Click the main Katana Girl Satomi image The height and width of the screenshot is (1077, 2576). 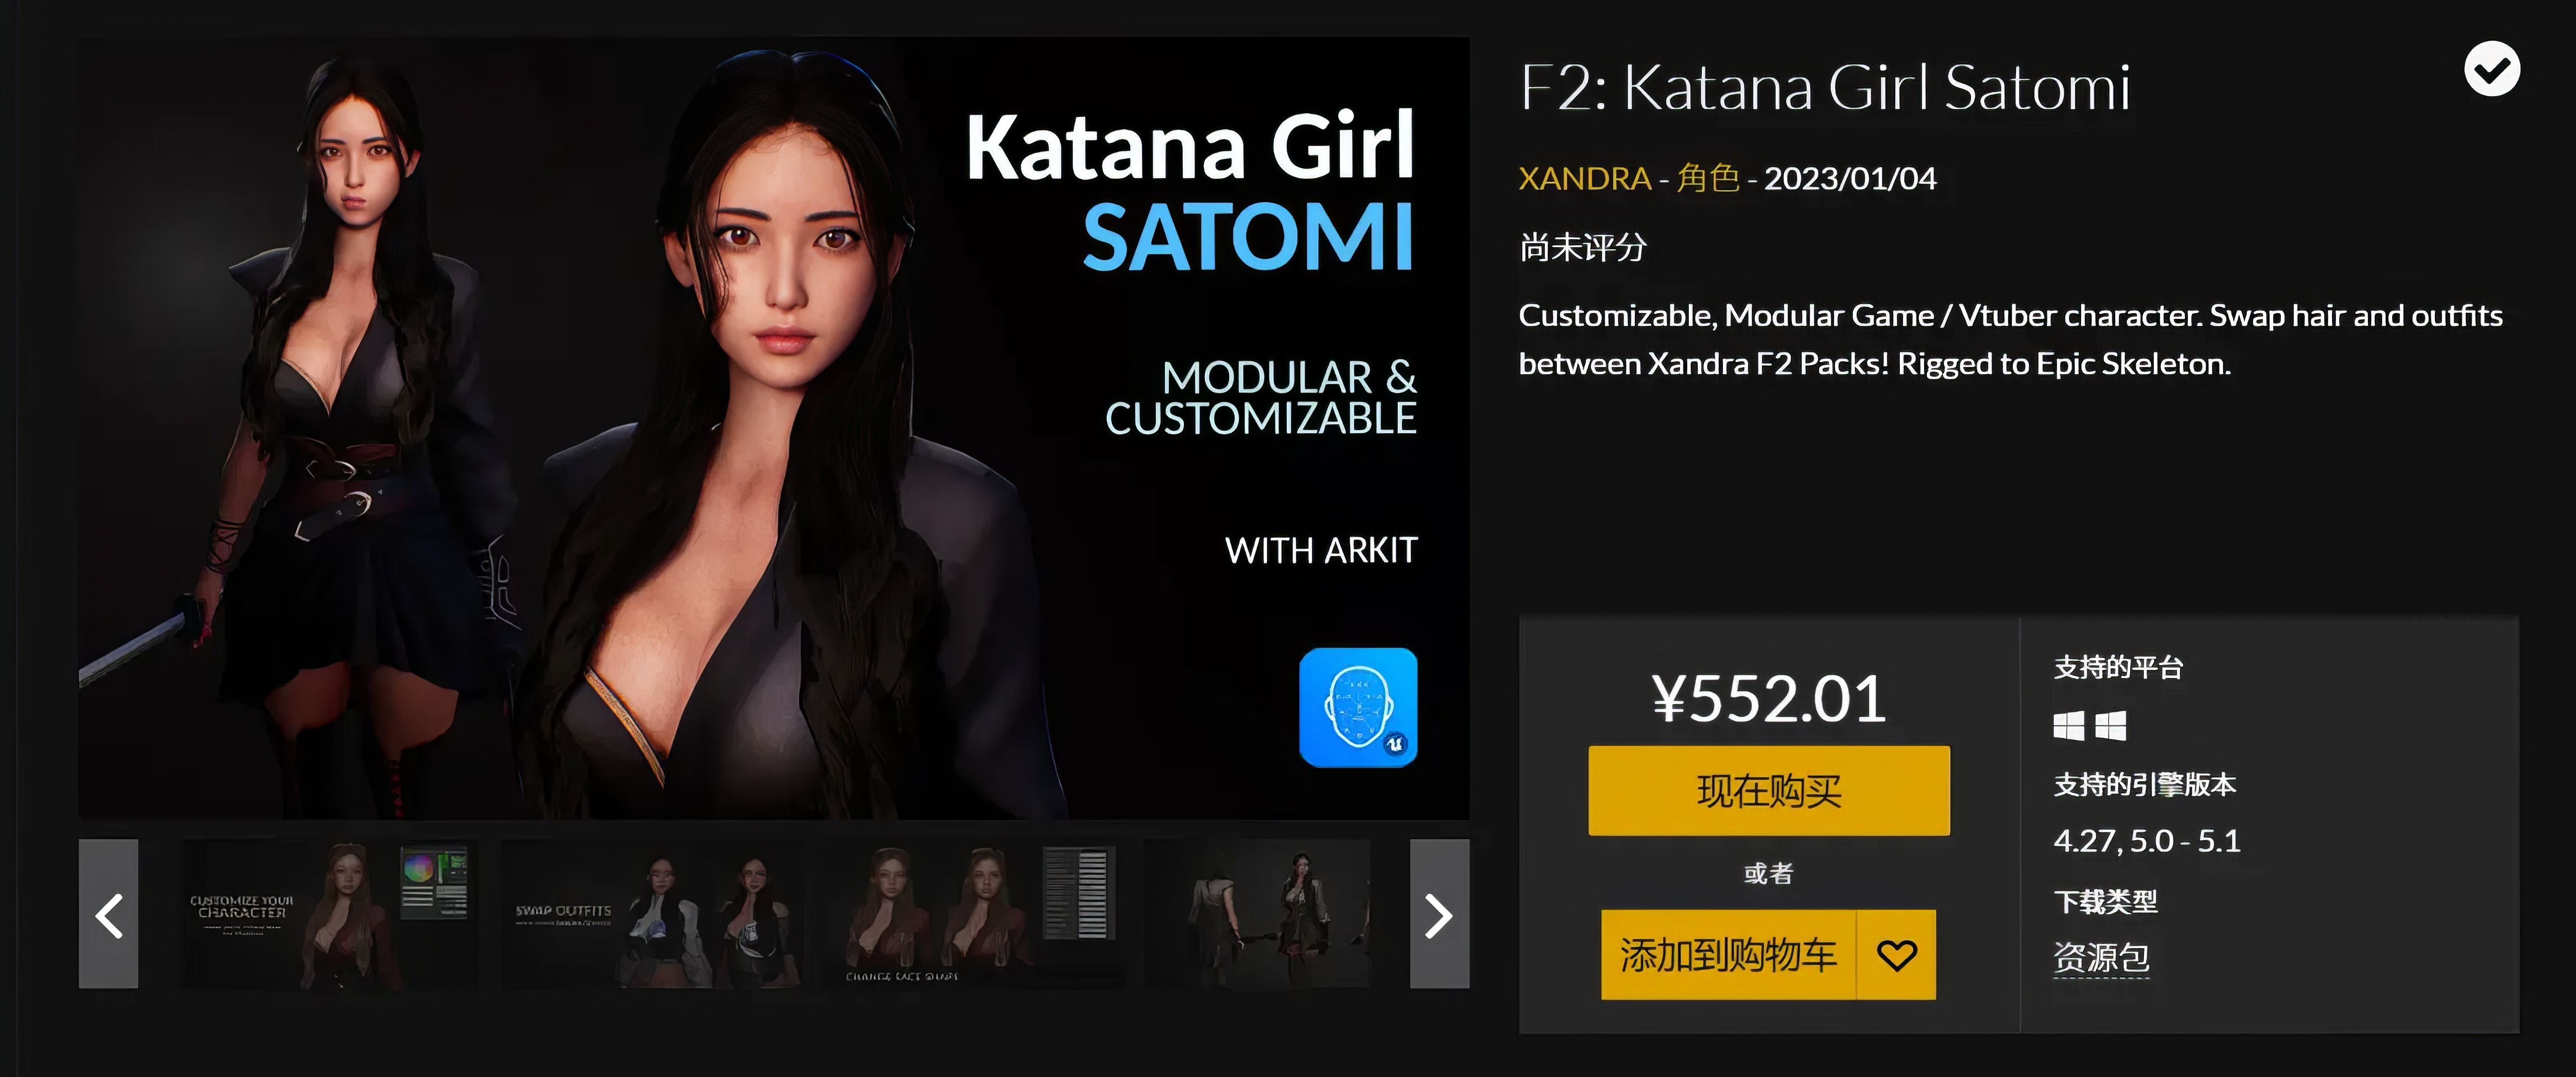774,428
